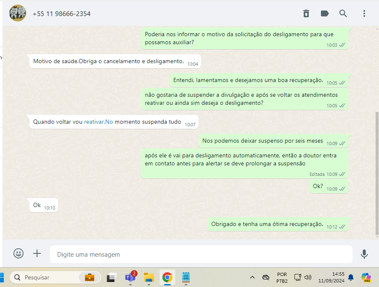Select message 'Obrigado e tenha uma ótima recuperação.'

(278, 224)
